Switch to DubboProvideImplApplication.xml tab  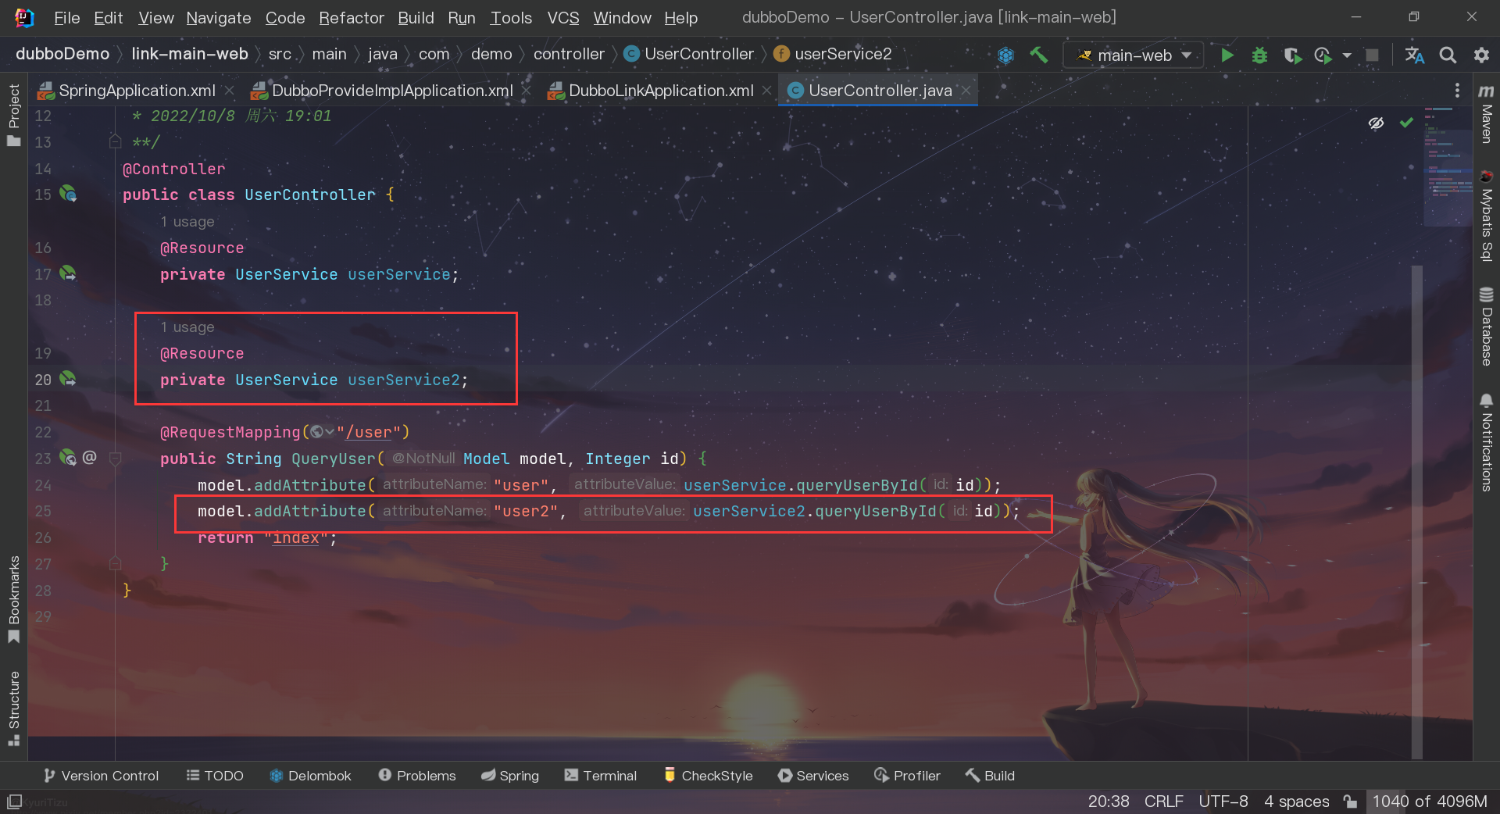[381, 91]
